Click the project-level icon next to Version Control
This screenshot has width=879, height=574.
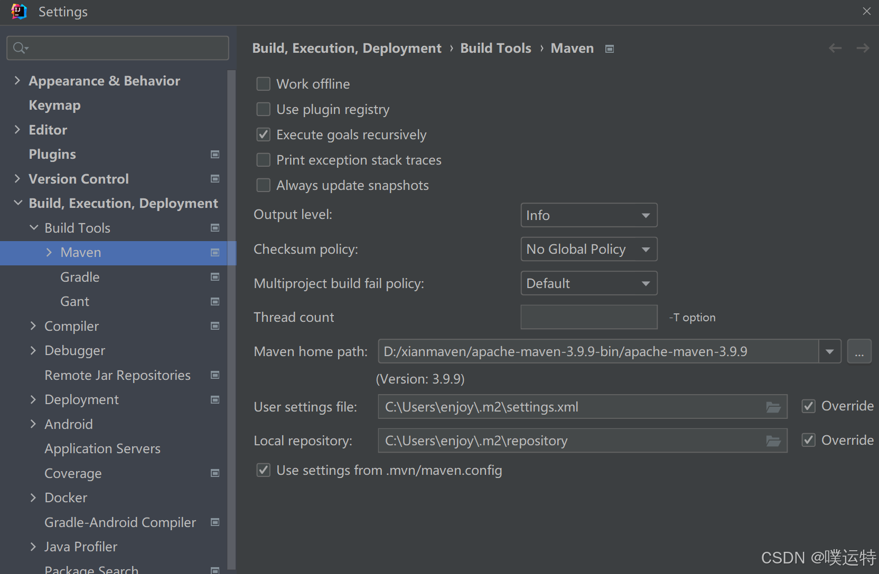[x=215, y=179]
